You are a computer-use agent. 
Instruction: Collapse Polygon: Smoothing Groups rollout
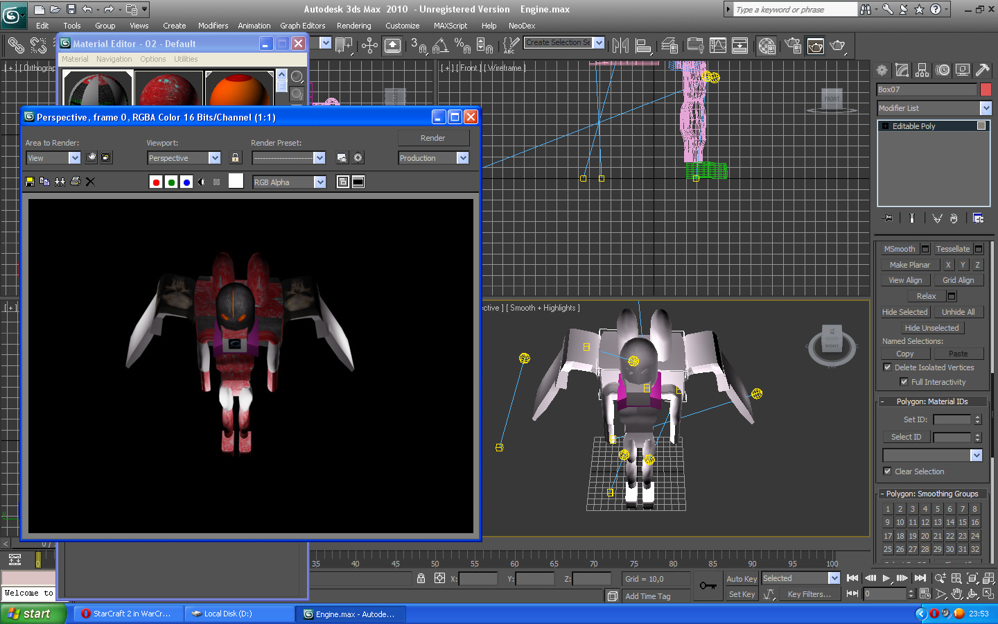[932, 494]
